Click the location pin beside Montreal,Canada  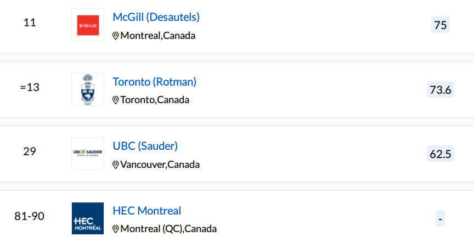tap(115, 36)
